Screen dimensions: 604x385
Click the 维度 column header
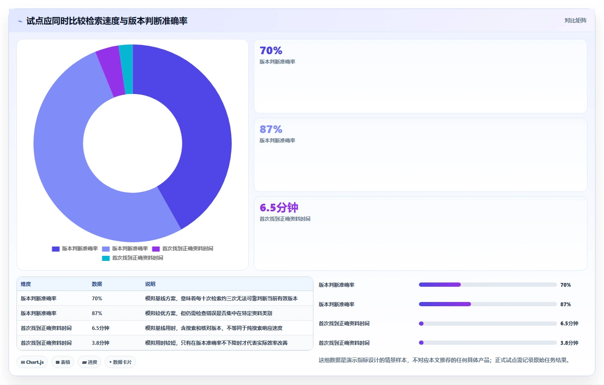coord(26,284)
